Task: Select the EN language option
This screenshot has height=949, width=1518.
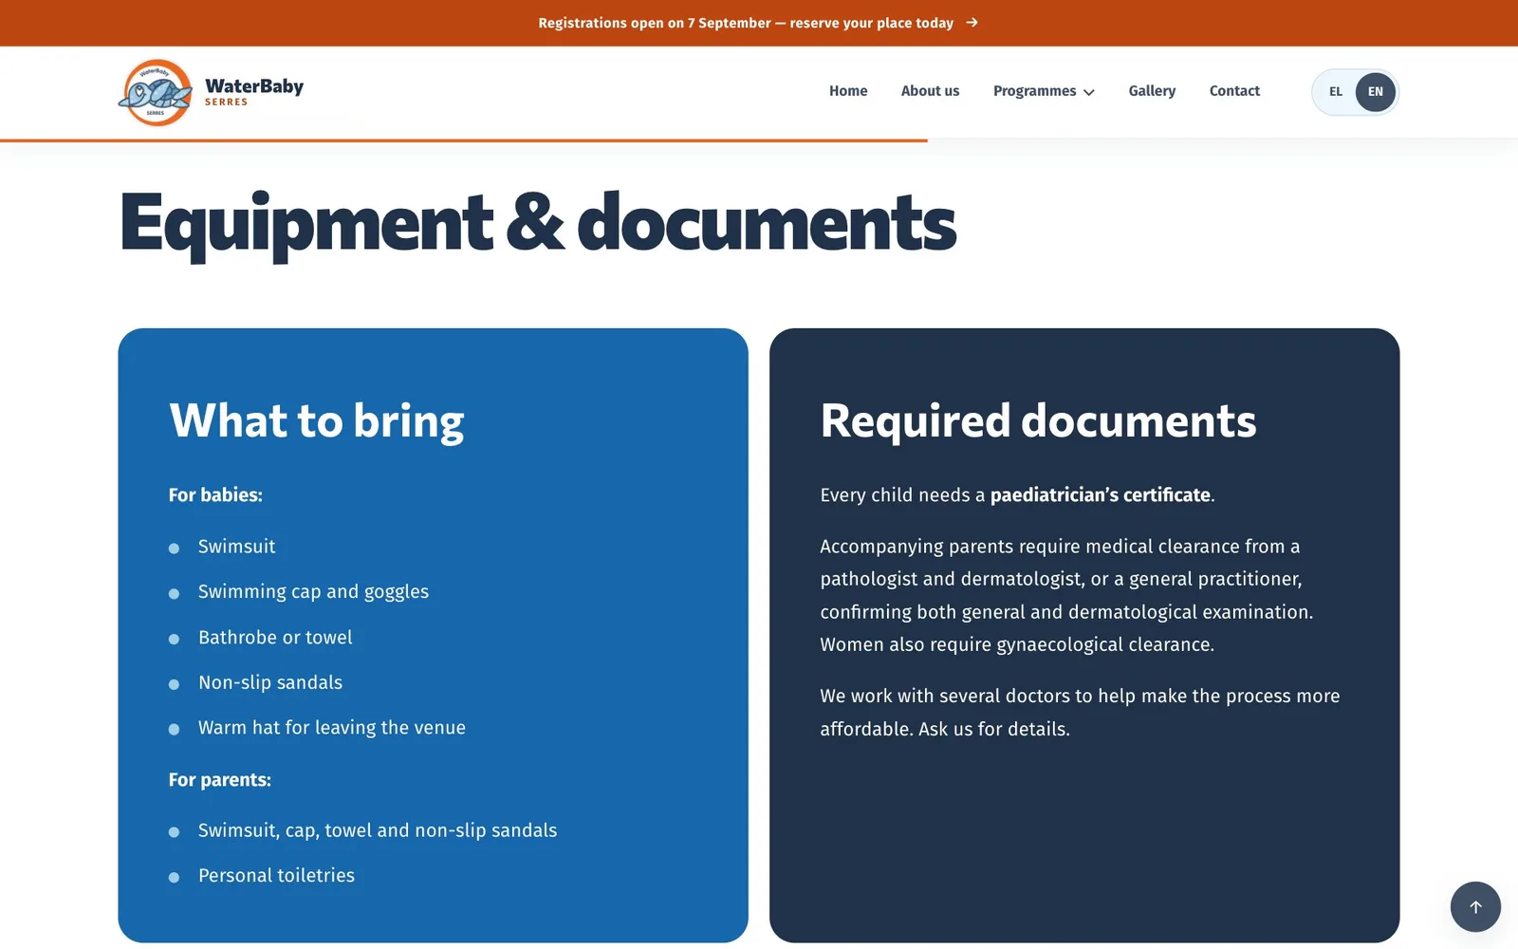Action: pos(1376,92)
